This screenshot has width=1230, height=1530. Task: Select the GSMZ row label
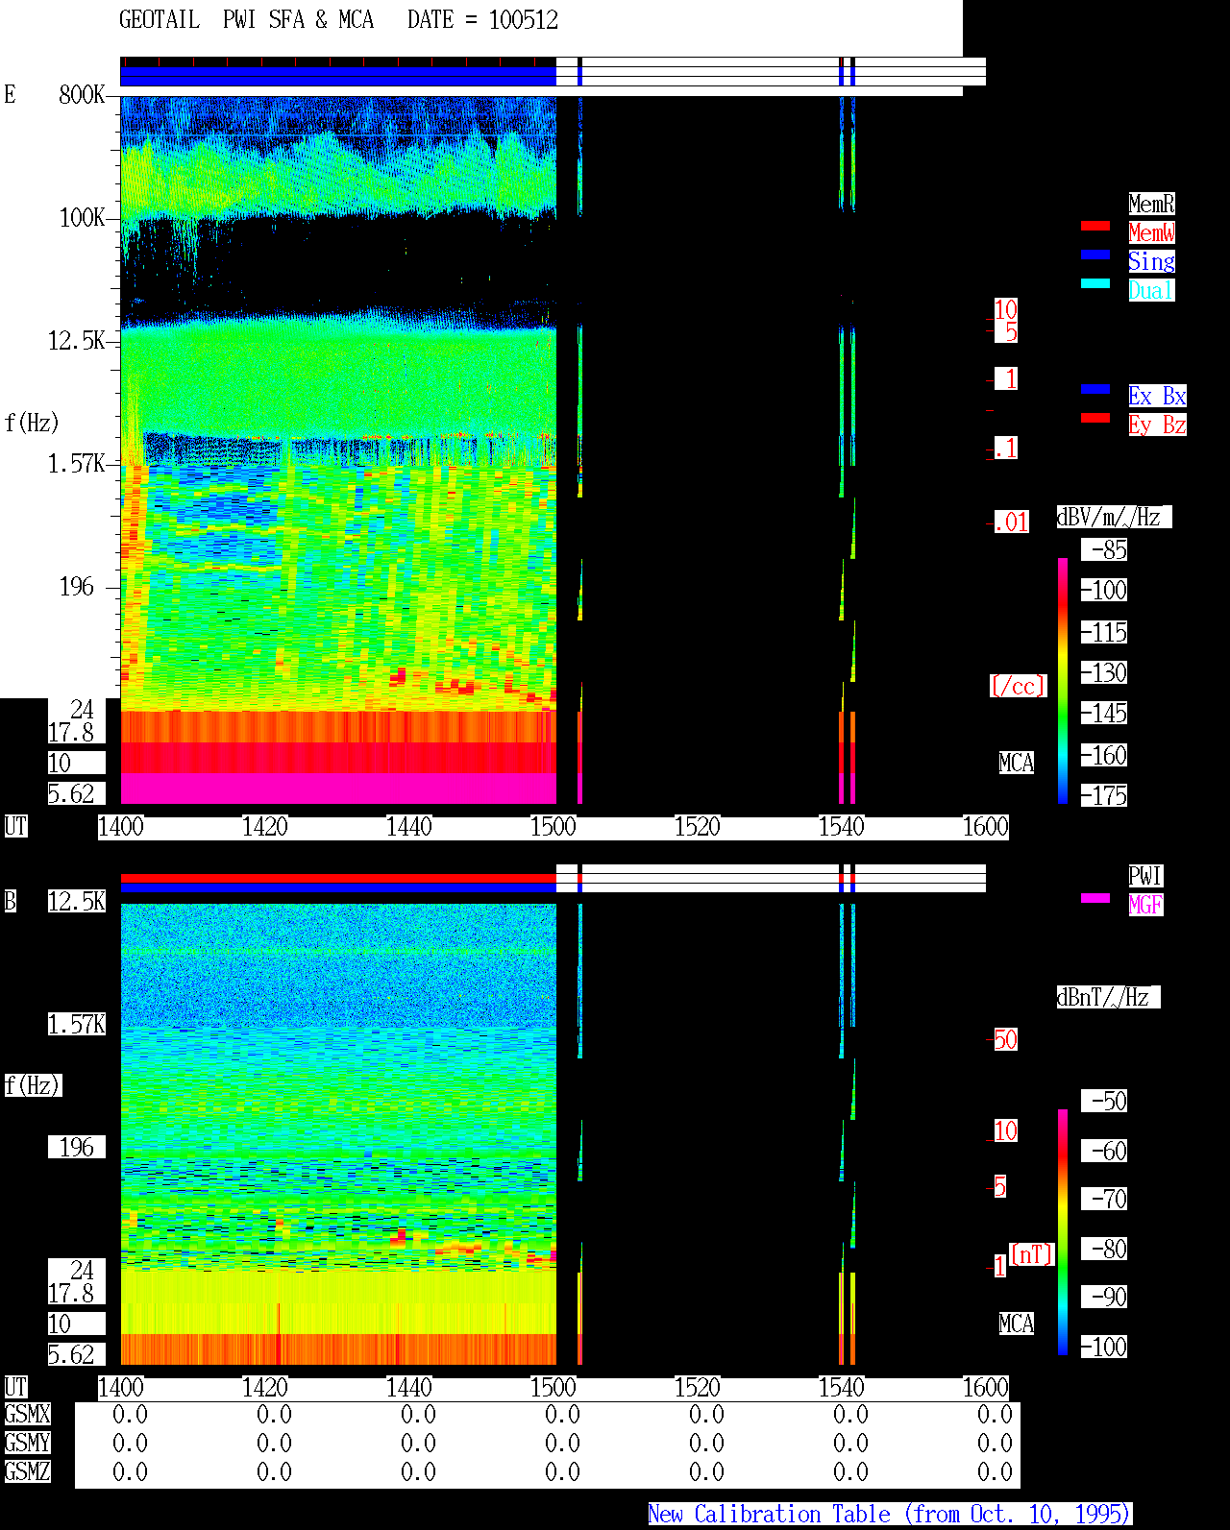(x=27, y=1471)
